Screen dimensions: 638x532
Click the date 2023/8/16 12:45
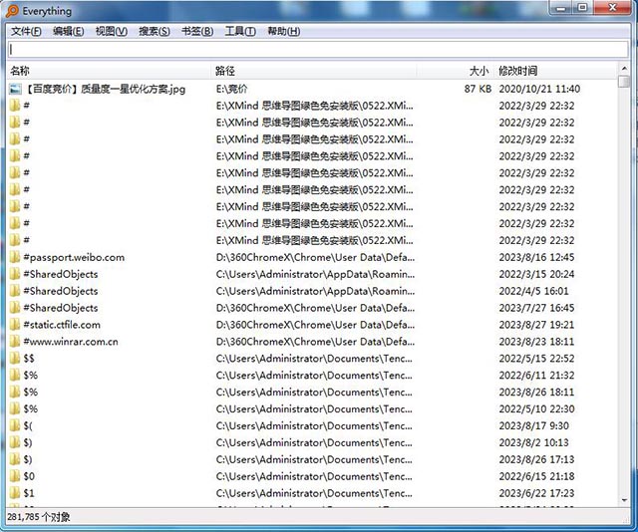click(x=536, y=257)
